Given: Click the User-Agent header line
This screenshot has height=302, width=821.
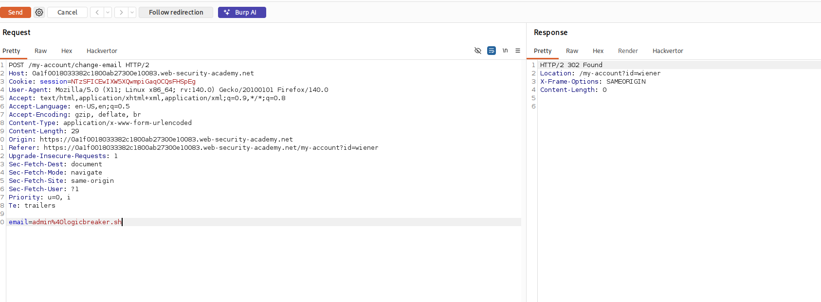Looking at the screenshot, I should point(168,89).
